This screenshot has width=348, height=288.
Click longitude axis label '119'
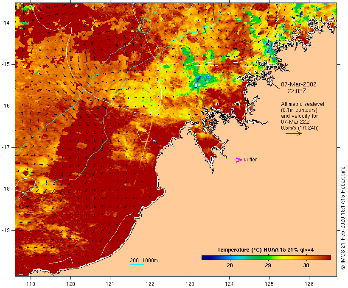coord(31,284)
